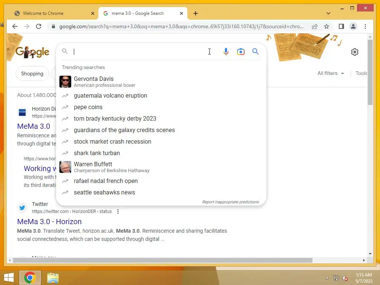This screenshot has height=285, width=380.
Task: Select the Shopping filter chip
Action: pyautogui.click(x=32, y=73)
